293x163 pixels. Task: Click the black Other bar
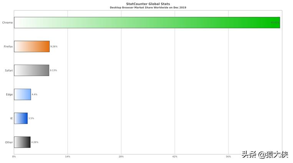pyautogui.click(x=22, y=142)
